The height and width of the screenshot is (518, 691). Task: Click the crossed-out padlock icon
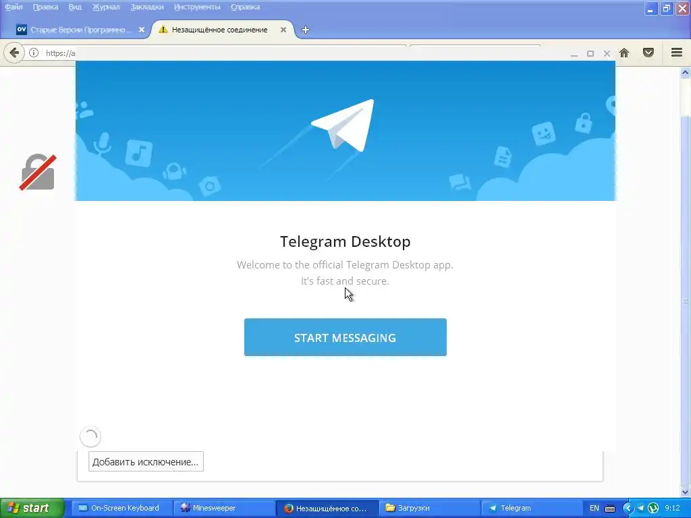38,172
